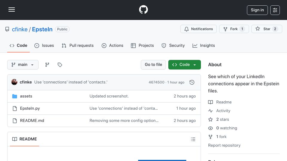Open 'Updated screenshot.' commit message

point(109,96)
